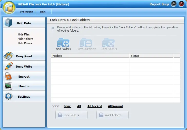Click the Clear Folders label

pyautogui.click(x=109, y=49)
